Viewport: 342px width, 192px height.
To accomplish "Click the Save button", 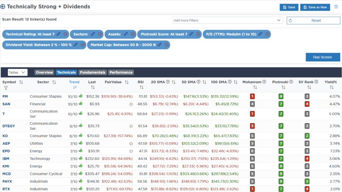I will point(289,7).
